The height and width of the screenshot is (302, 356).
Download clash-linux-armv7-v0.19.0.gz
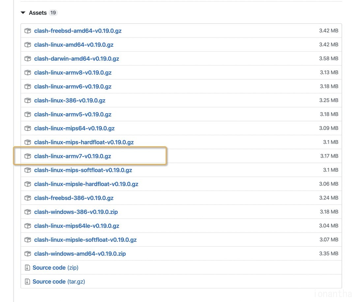click(x=73, y=156)
